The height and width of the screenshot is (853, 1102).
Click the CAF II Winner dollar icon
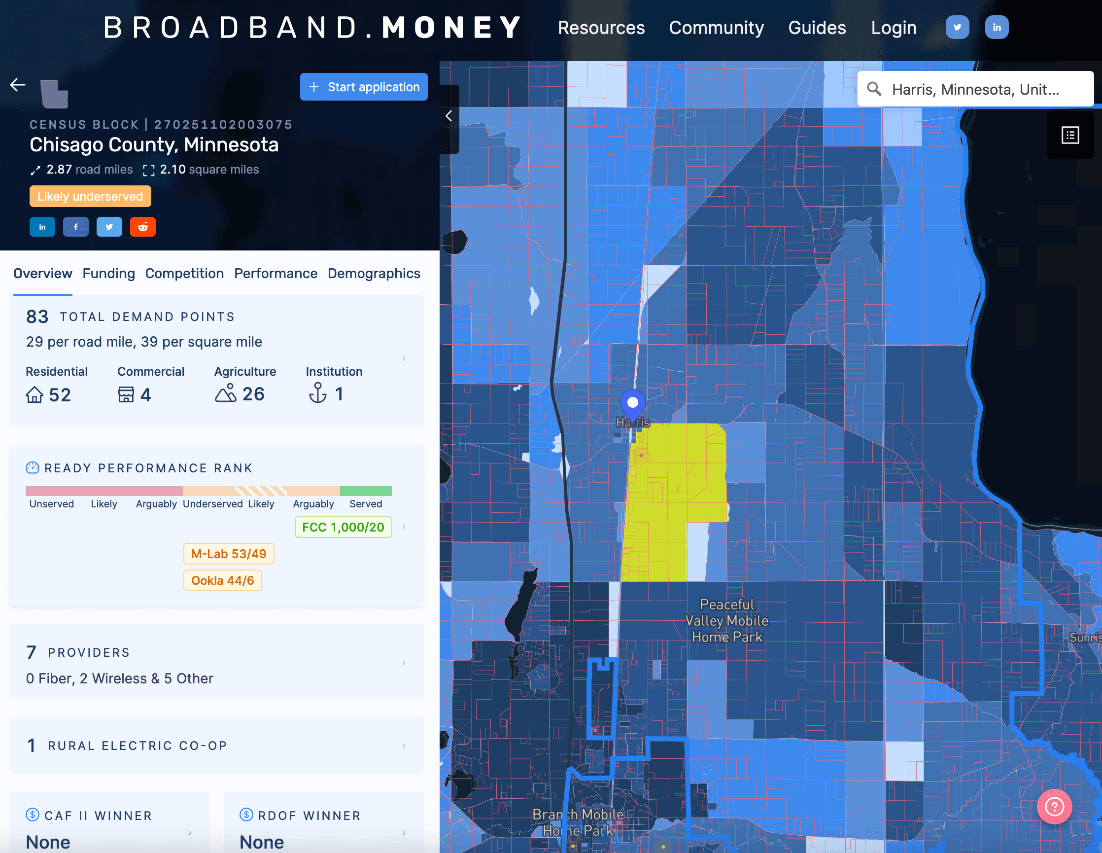click(33, 815)
